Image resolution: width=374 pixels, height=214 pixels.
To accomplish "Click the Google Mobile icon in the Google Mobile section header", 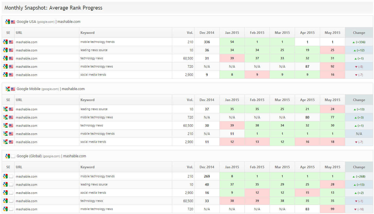I will (x=8, y=89).
